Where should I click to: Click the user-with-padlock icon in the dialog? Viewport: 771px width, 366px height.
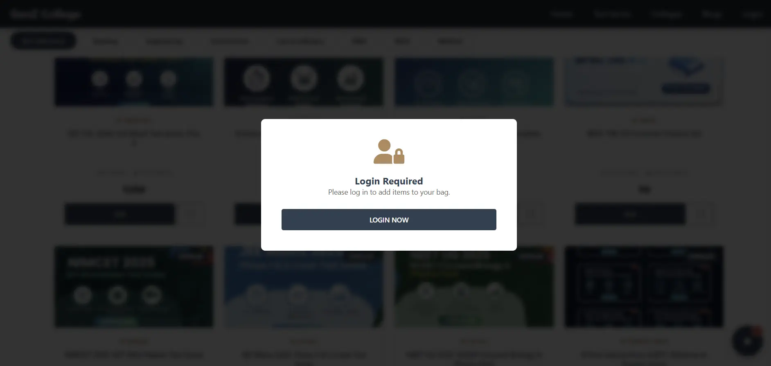389,152
